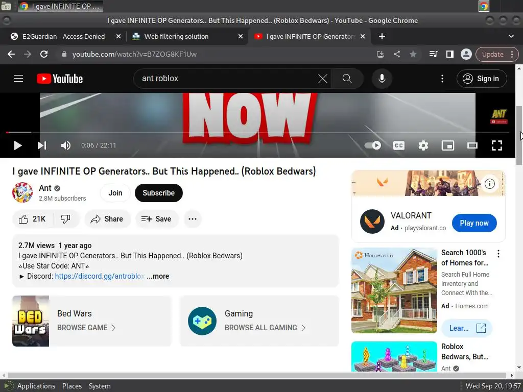Skip to next video
The image size is (523, 392).
[x=42, y=145]
